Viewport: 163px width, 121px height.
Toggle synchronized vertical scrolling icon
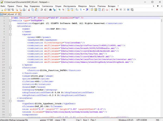[68, 10]
